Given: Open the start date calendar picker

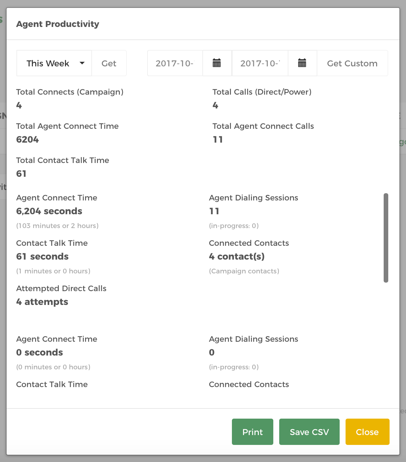Looking at the screenshot, I should [217, 63].
